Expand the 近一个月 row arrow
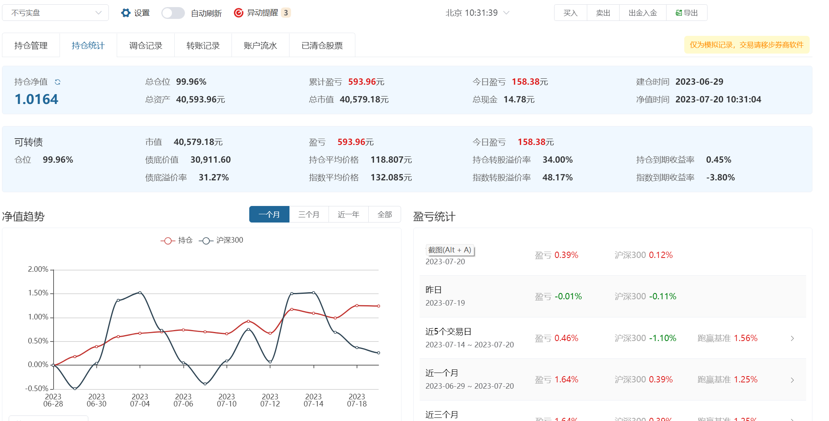829x421 pixels. tap(792, 380)
